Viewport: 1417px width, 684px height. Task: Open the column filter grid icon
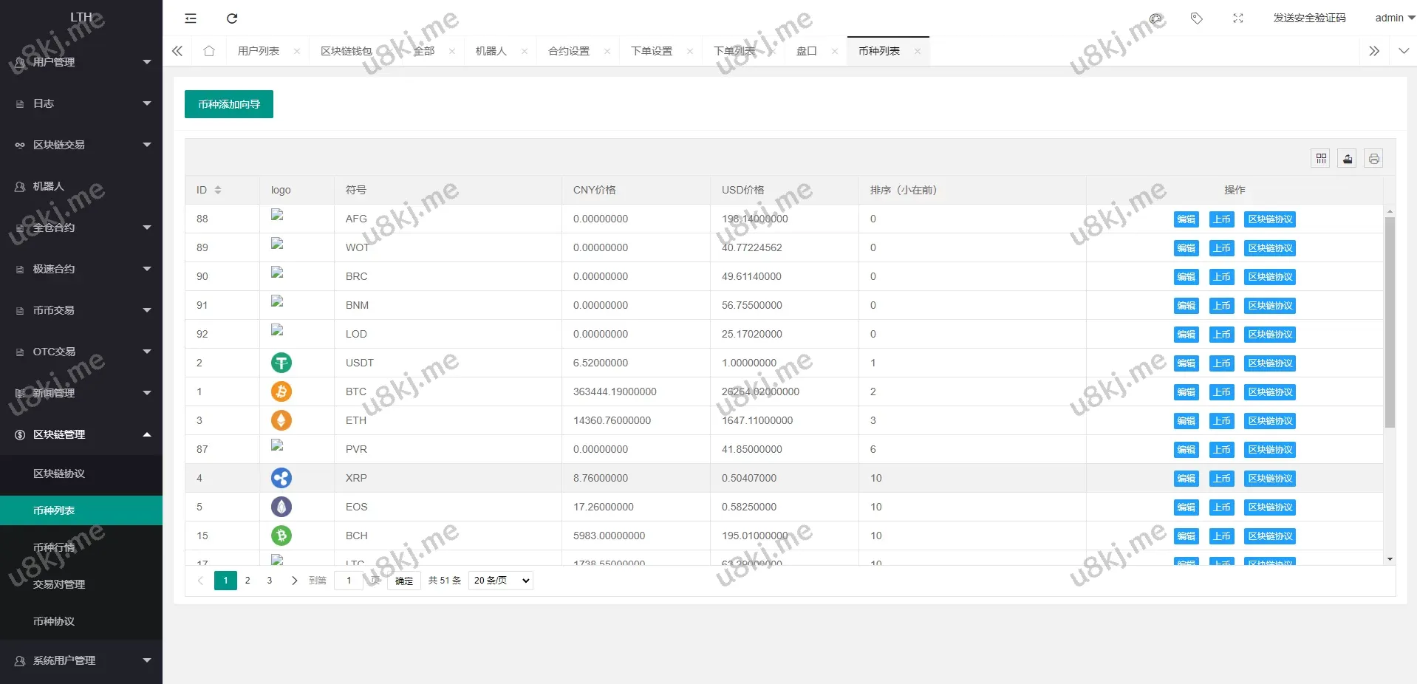tap(1321, 158)
